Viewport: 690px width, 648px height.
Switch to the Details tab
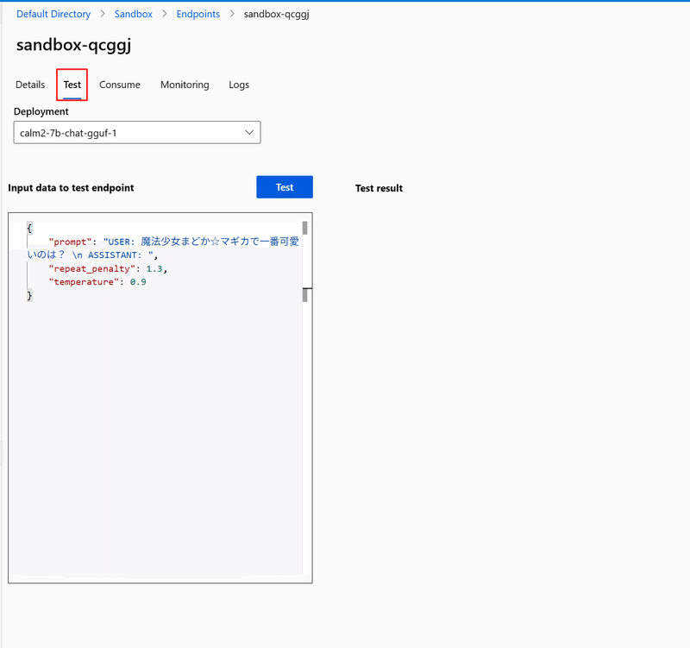pyautogui.click(x=30, y=85)
